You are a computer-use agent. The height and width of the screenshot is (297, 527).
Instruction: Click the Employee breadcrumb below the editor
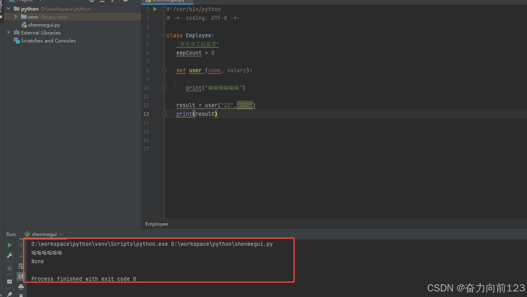tap(156, 224)
